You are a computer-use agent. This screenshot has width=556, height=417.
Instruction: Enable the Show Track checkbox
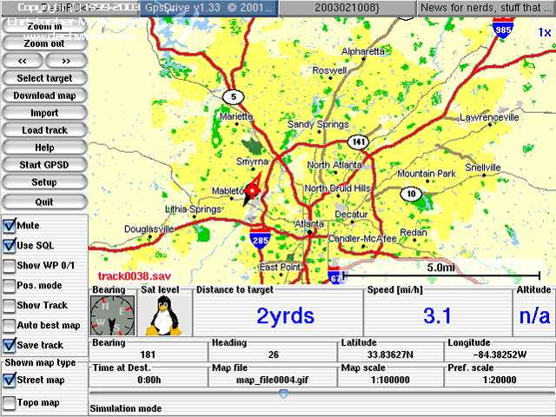pyautogui.click(x=10, y=306)
